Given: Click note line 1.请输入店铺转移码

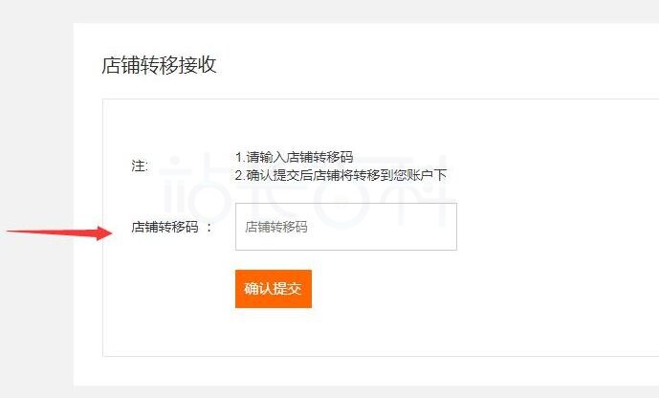Looking at the screenshot, I should click(295, 157).
